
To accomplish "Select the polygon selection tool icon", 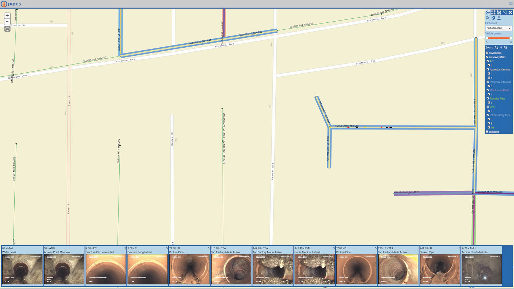I will point(499,12).
